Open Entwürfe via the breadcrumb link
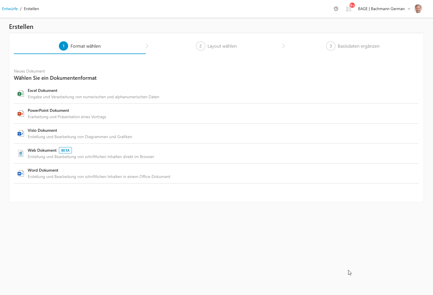Viewport: 433px width, 295px height. point(10,9)
